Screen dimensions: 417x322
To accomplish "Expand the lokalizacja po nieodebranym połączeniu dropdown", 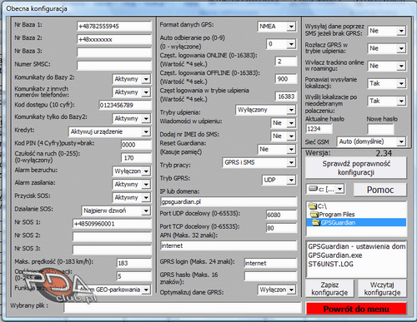I will pos(387,101).
